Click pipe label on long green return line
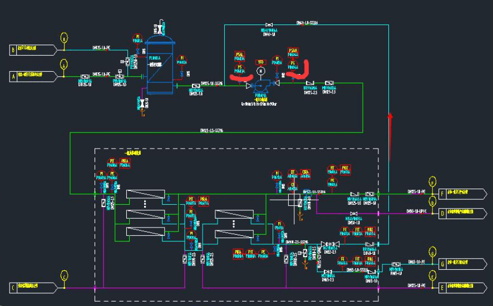This screenshot has width=493, height=306. point(212,131)
